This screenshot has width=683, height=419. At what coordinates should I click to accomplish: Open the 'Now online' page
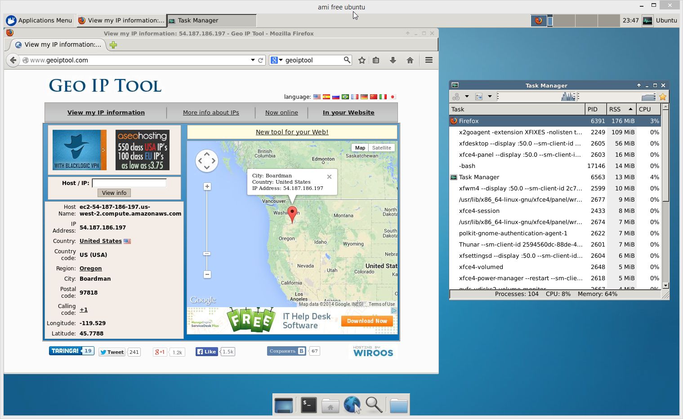click(x=281, y=112)
